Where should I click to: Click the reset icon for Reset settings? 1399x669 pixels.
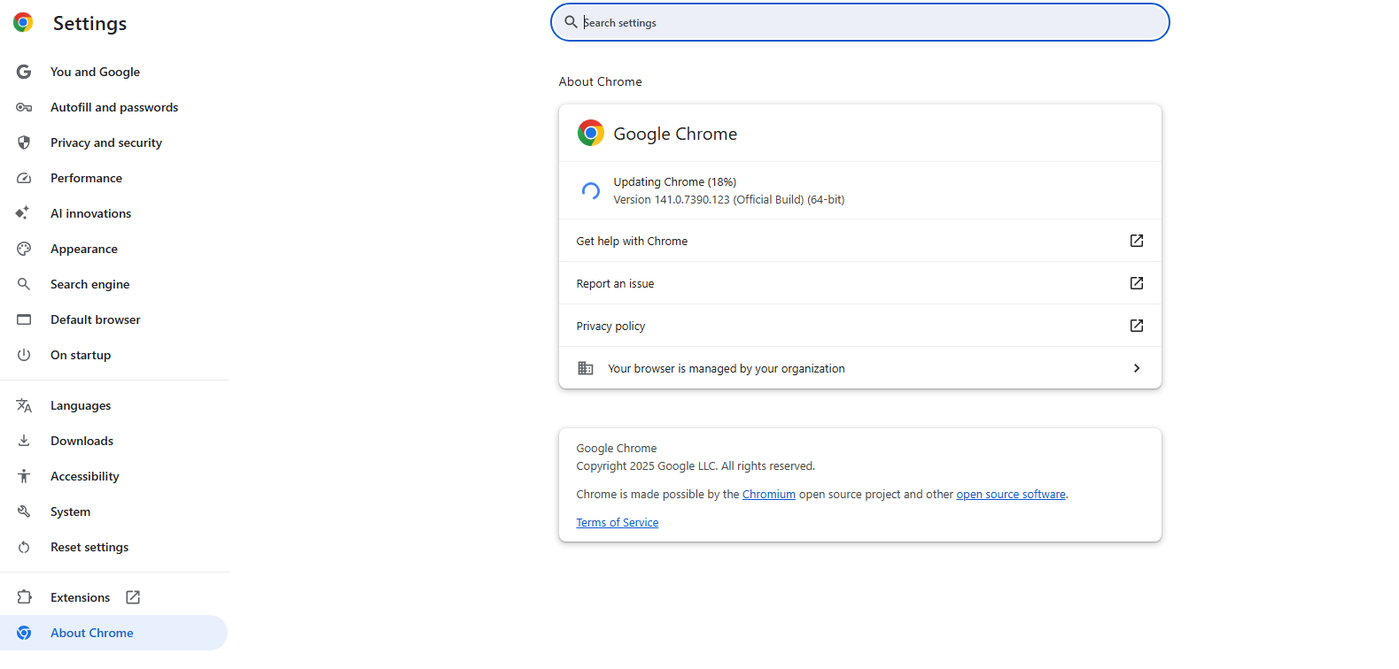(24, 547)
